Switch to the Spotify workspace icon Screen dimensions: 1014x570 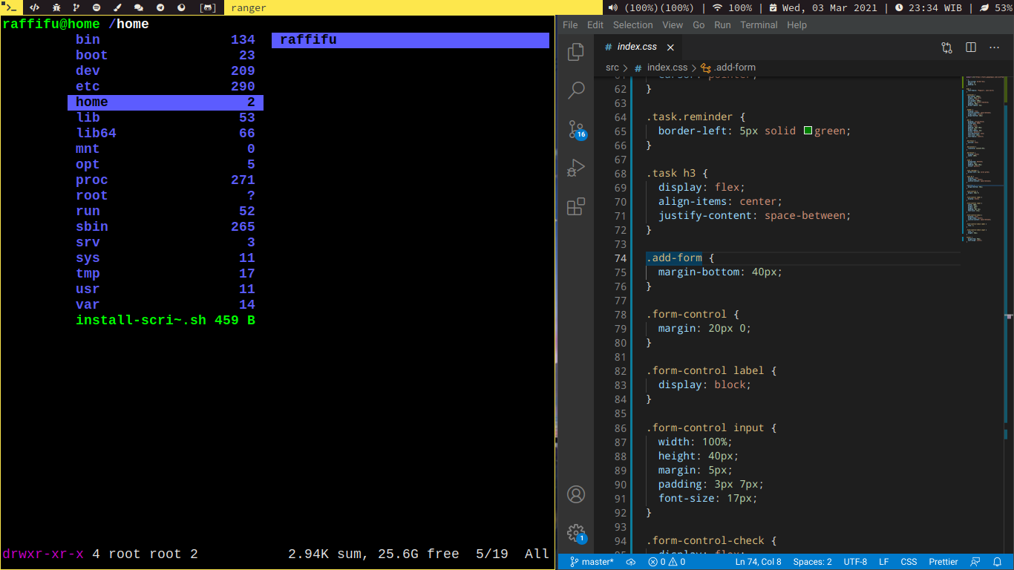point(97,7)
